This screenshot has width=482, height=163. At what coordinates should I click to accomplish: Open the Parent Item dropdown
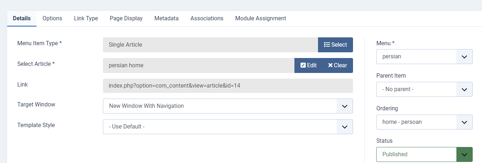pyautogui.click(x=424, y=89)
